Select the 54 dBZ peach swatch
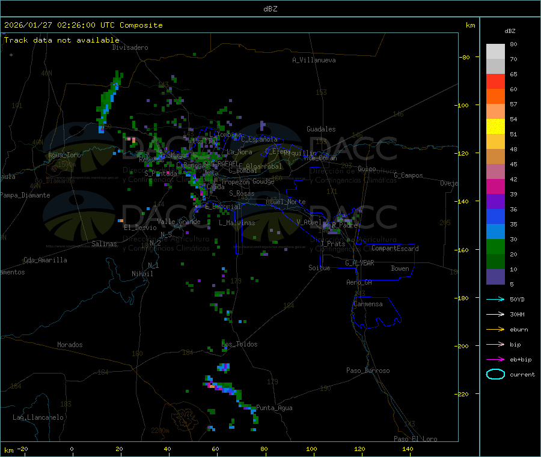Screen dimensions: 541x457 495,111
